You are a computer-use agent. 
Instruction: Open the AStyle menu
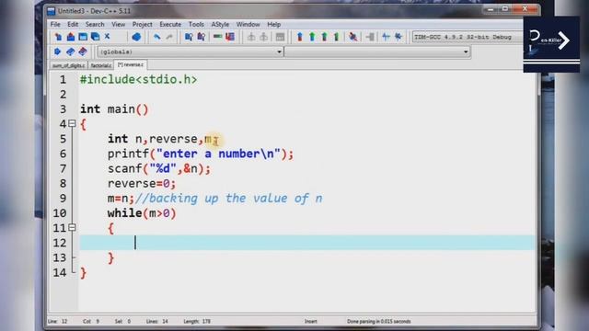coord(220,25)
